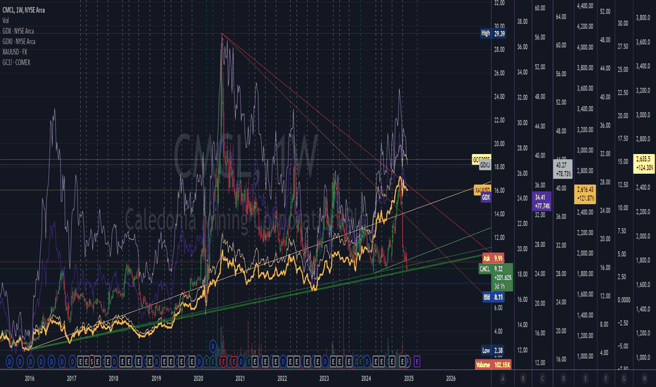Viewport: 656px width, 387px height.
Task: Click the High 29.39 price label
Action: pos(493,34)
